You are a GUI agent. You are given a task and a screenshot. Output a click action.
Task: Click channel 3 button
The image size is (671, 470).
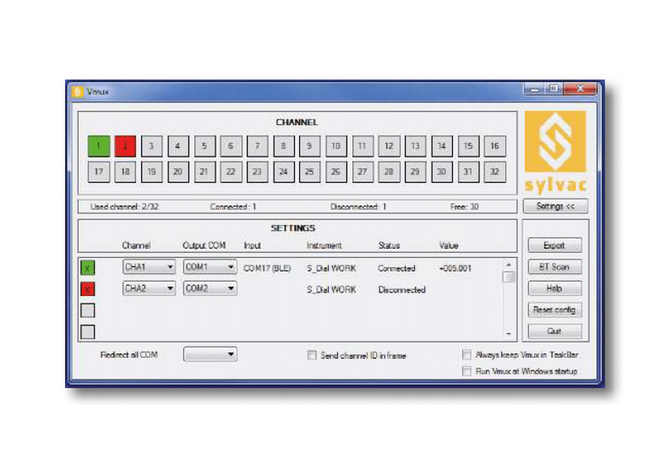(x=152, y=146)
